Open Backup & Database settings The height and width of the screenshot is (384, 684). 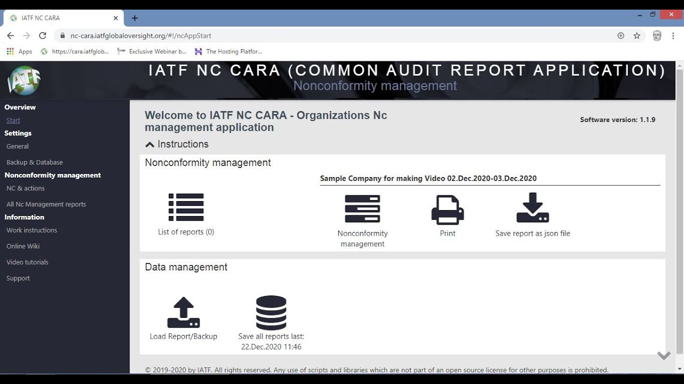point(35,162)
